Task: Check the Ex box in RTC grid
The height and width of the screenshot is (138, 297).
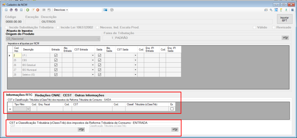Action: 172,109
